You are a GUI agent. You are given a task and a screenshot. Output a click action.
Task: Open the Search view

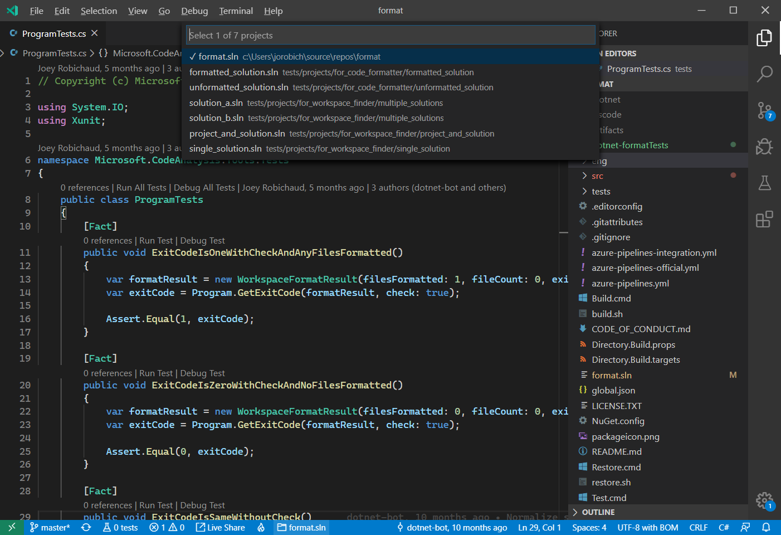point(764,74)
